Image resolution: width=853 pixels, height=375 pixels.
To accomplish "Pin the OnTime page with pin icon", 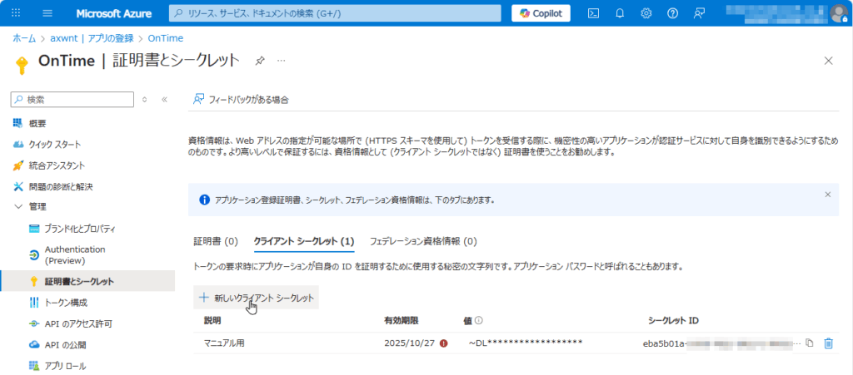I will 260,61.
